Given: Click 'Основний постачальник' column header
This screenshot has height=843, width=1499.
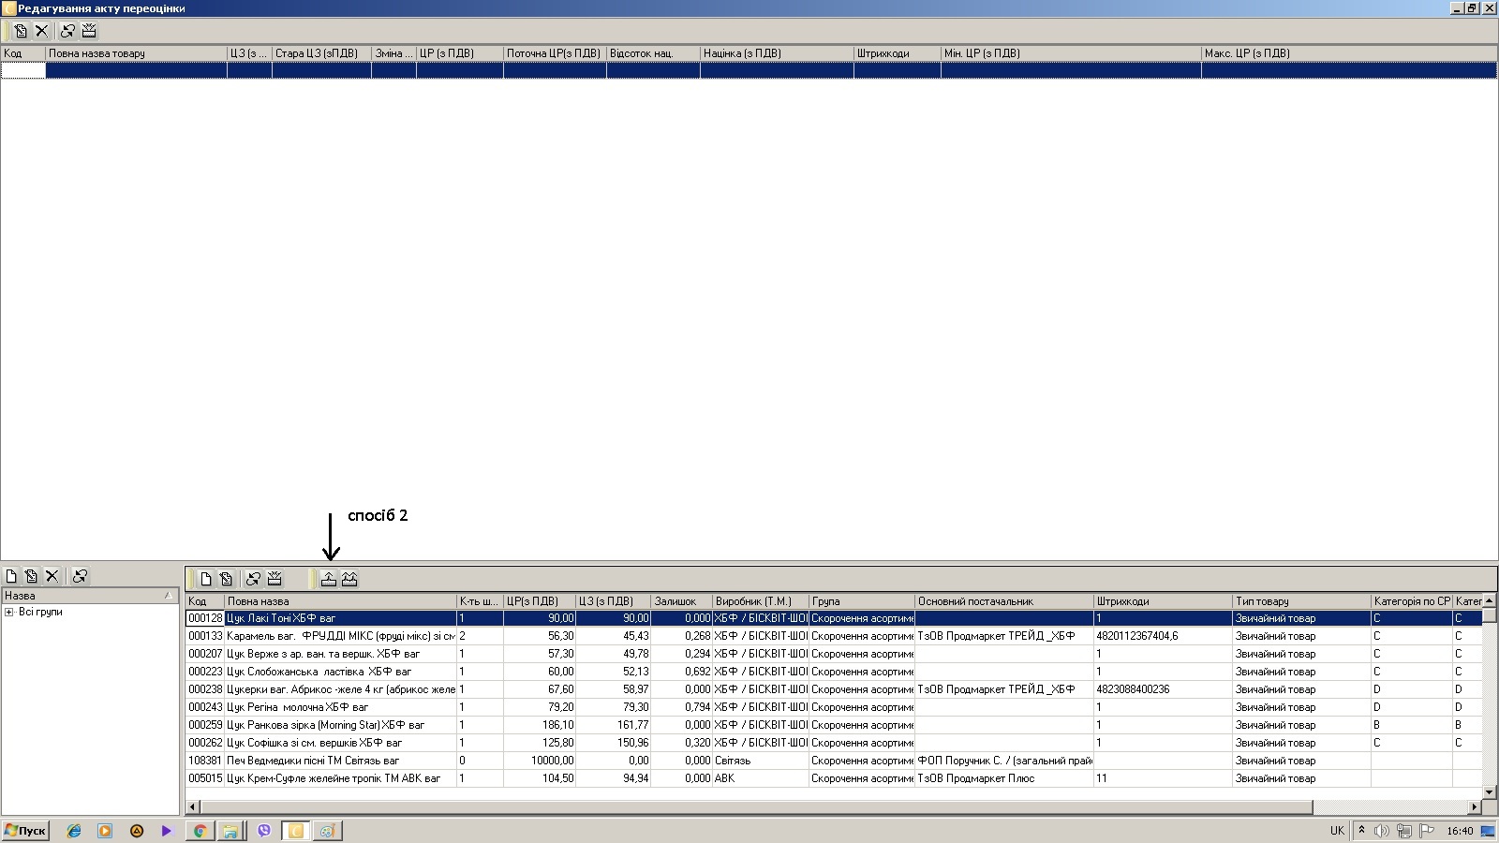Looking at the screenshot, I should coord(1002,601).
